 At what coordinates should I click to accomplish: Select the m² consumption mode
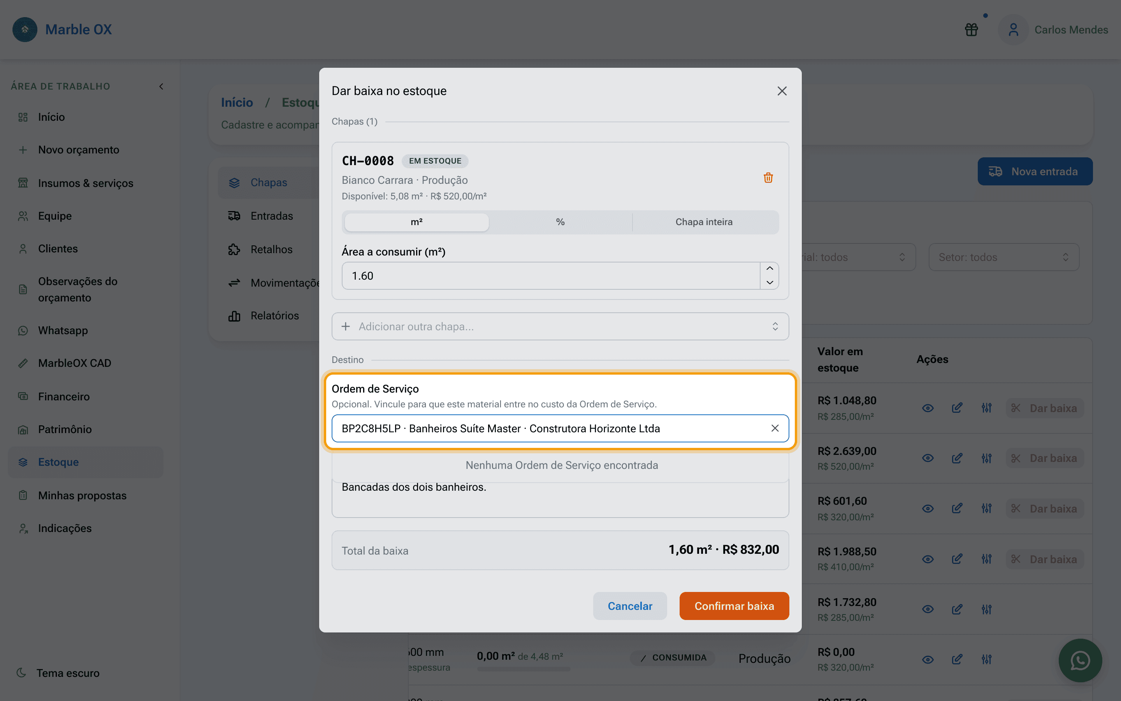pos(416,222)
